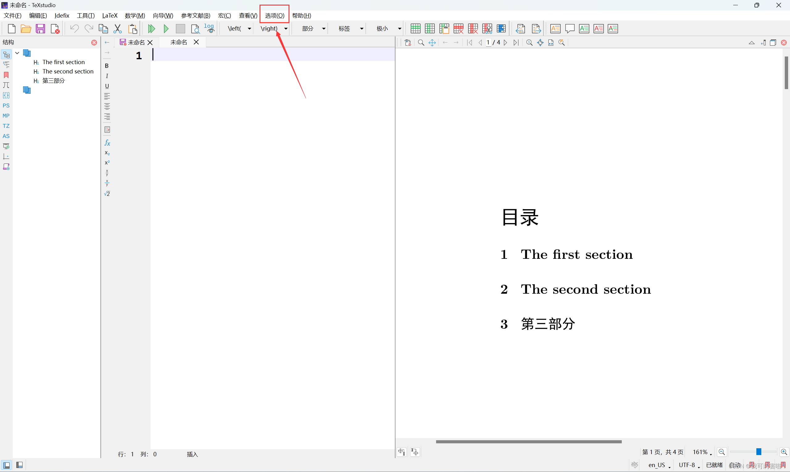Insert square root from sidebar icon

(x=107, y=194)
